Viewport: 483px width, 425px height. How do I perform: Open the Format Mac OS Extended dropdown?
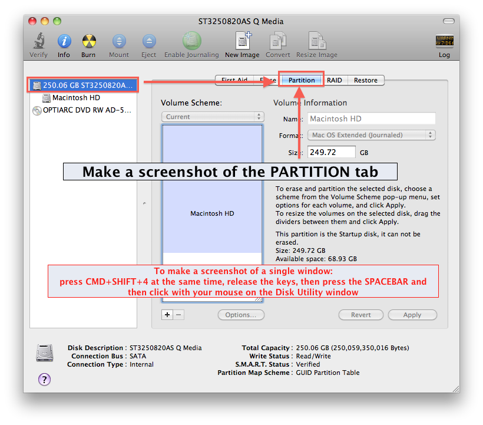pyautogui.click(x=372, y=135)
